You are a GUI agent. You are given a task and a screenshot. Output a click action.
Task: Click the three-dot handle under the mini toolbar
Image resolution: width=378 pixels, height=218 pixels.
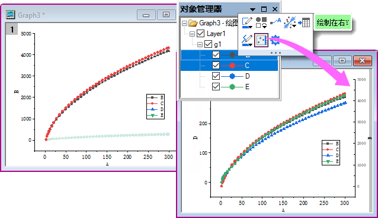276,53
